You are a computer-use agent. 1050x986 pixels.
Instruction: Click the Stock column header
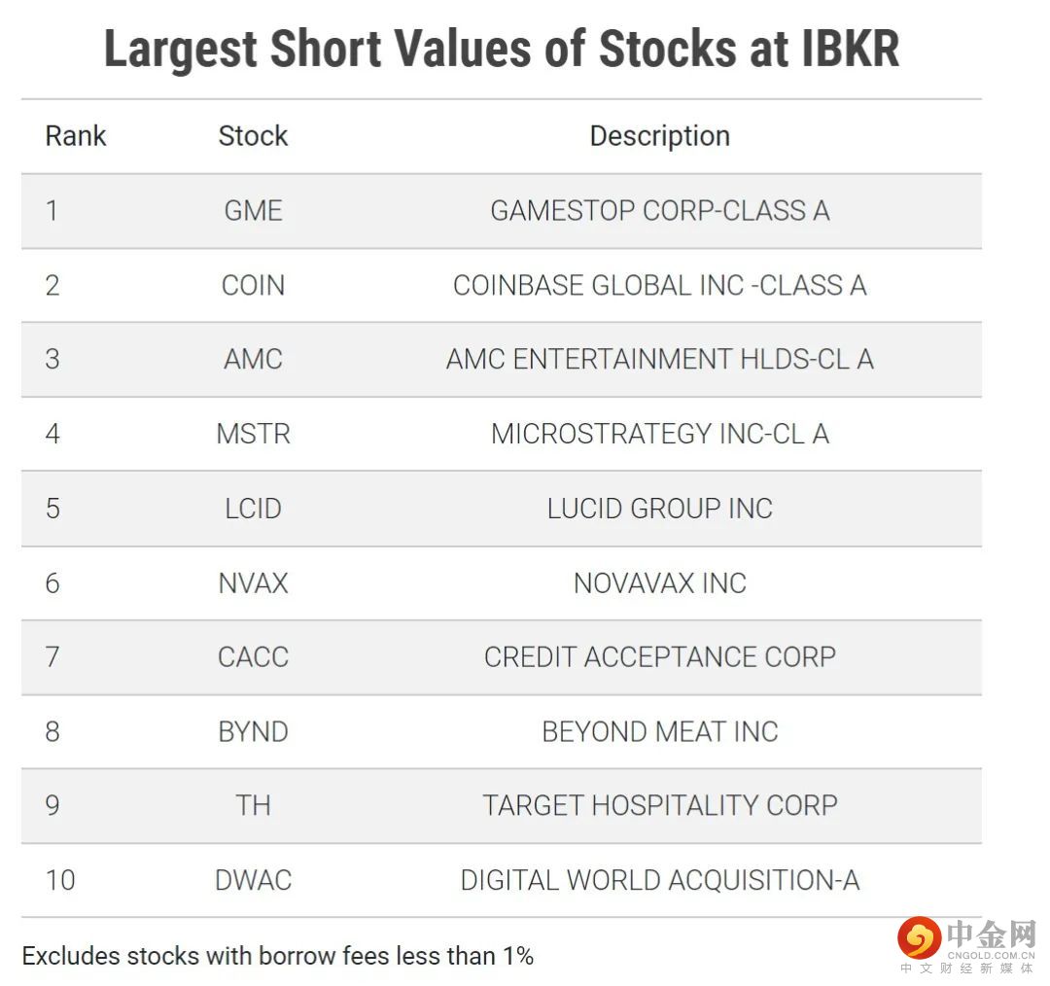pos(253,136)
